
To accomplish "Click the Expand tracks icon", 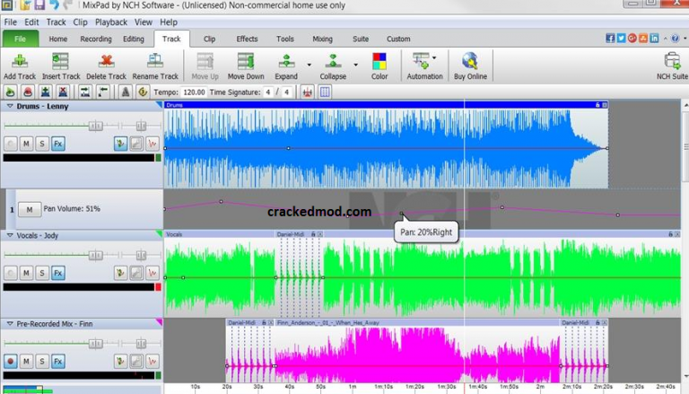I will click(286, 61).
